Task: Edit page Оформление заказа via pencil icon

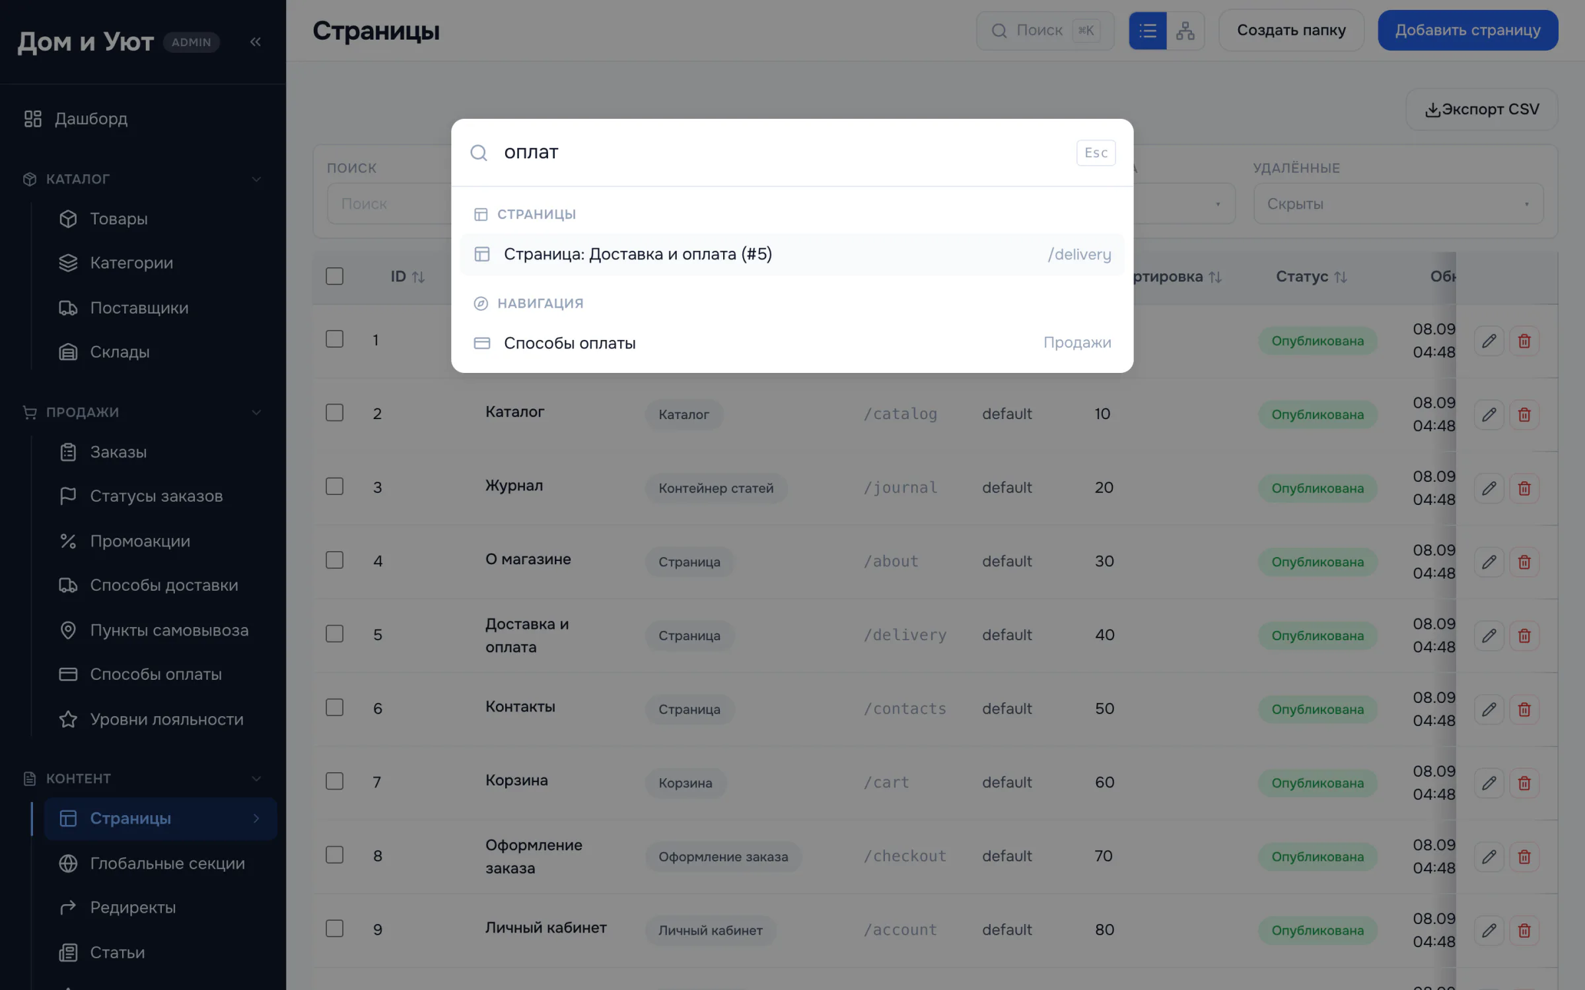Action: (1489, 857)
